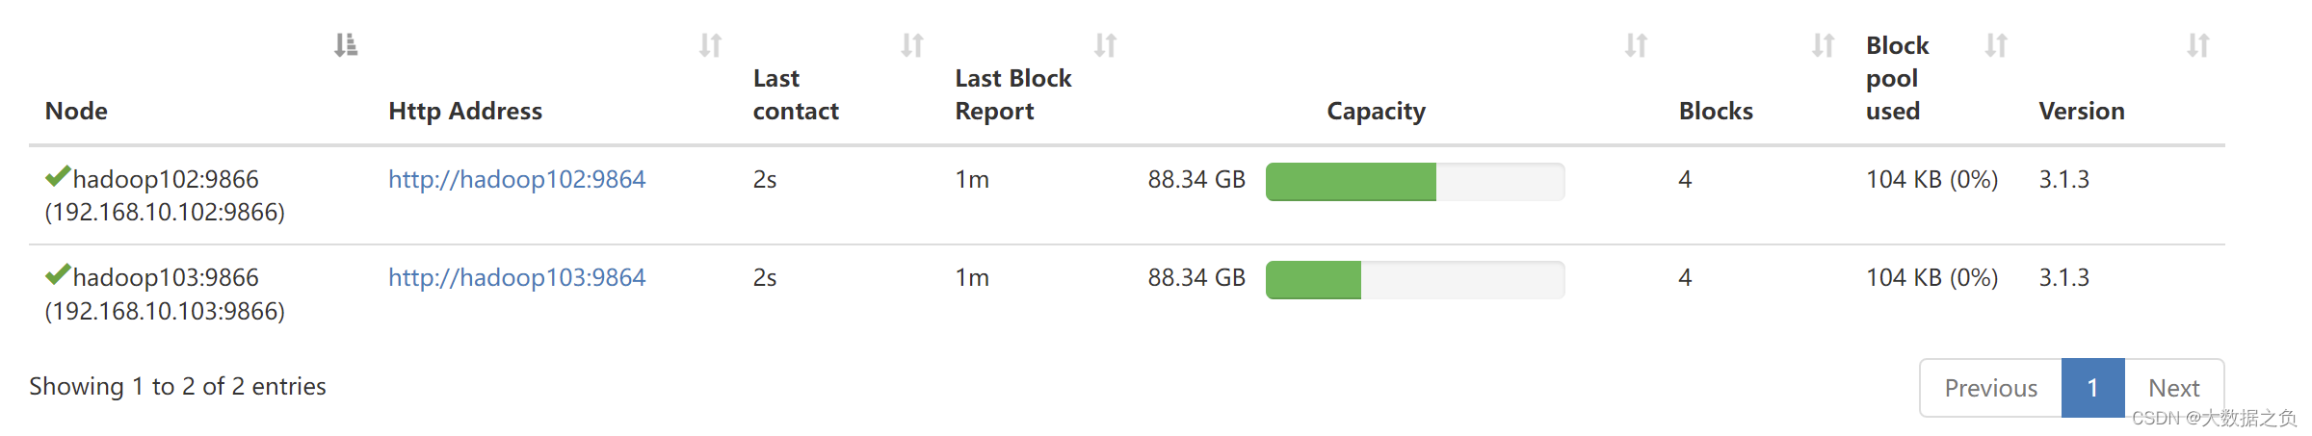Click green checkmark for hadoop103 node

[x=58, y=274]
